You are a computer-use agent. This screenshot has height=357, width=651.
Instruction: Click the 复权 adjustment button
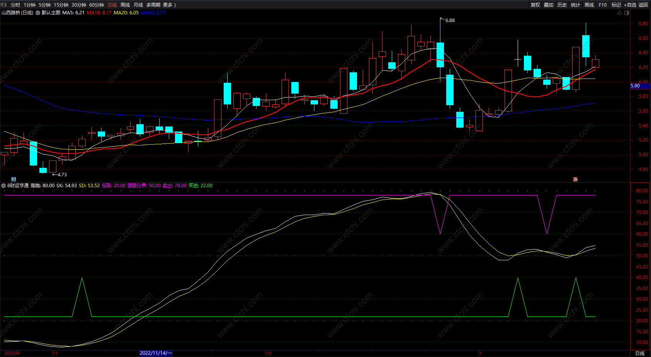535,5
